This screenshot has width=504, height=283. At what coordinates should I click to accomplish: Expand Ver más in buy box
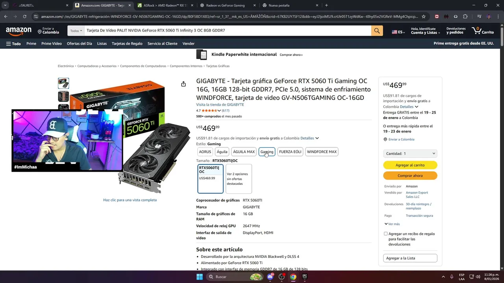click(392, 224)
